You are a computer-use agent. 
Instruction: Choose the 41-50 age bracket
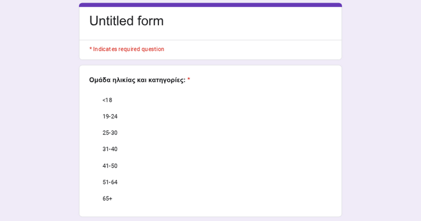tap(110, 166)
